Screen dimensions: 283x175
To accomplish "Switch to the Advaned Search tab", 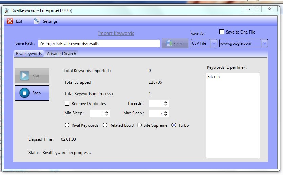I will 61,54.
